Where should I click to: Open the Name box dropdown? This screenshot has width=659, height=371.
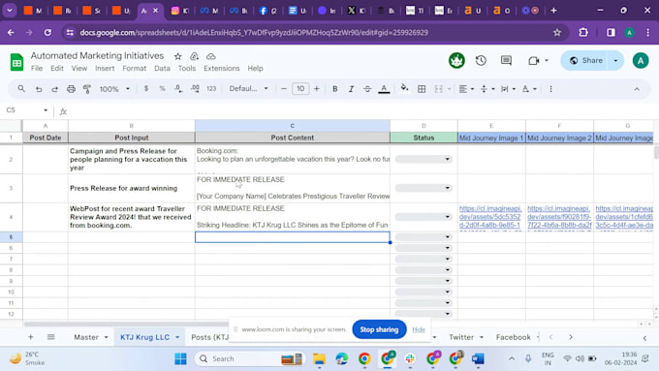click(46, 110)
